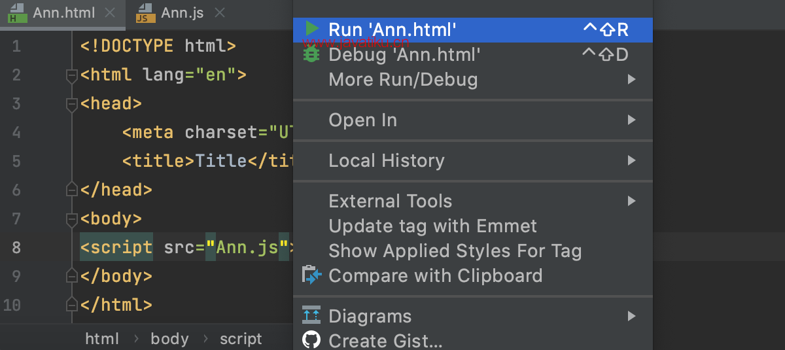785x350 pixels.
Task: Click the HTML file icon on Ann.html tab
Action: coord(17,14)
